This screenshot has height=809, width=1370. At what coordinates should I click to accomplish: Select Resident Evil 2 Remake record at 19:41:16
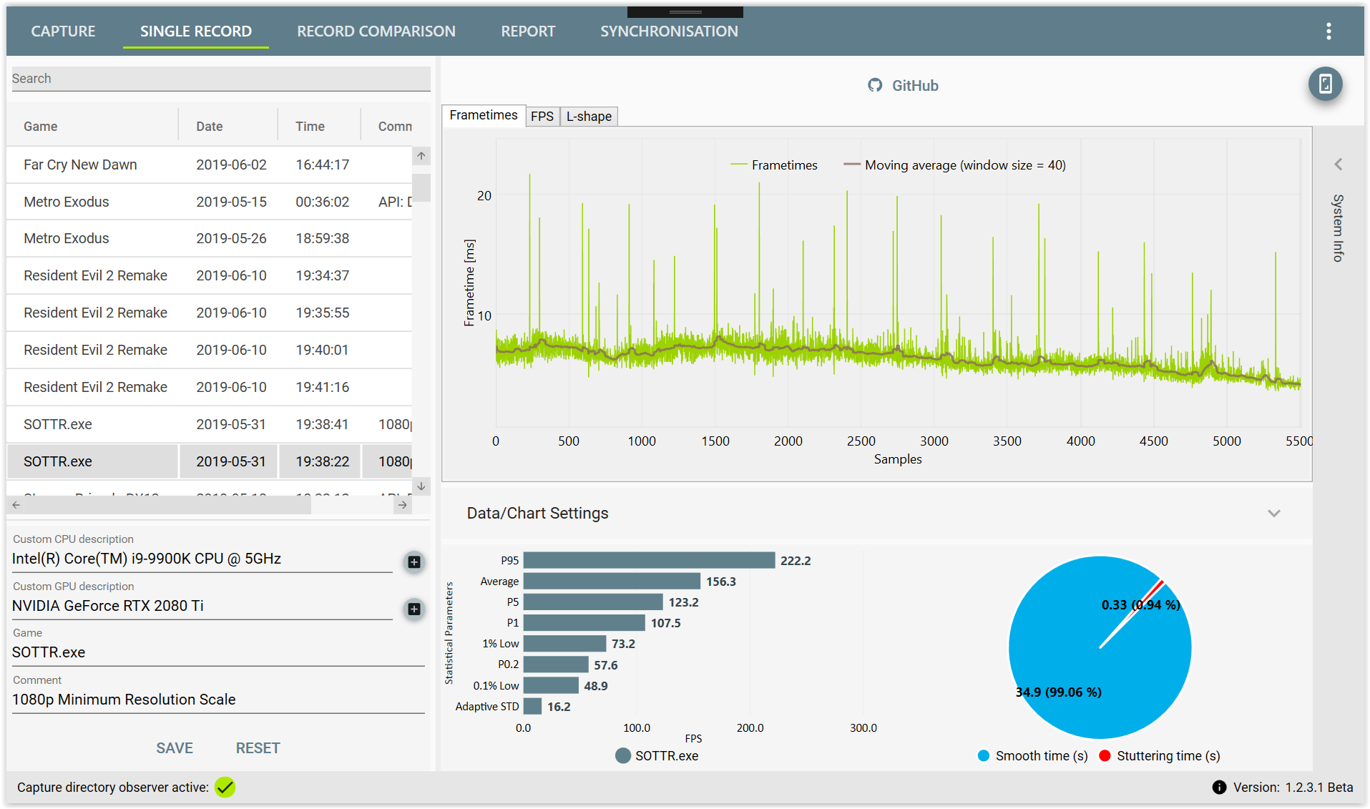pos(210,387)
